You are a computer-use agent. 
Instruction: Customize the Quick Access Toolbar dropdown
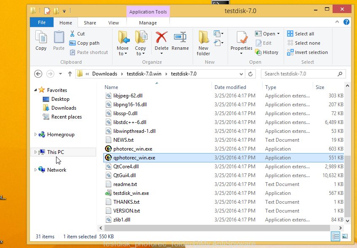[x=64, y=11]
